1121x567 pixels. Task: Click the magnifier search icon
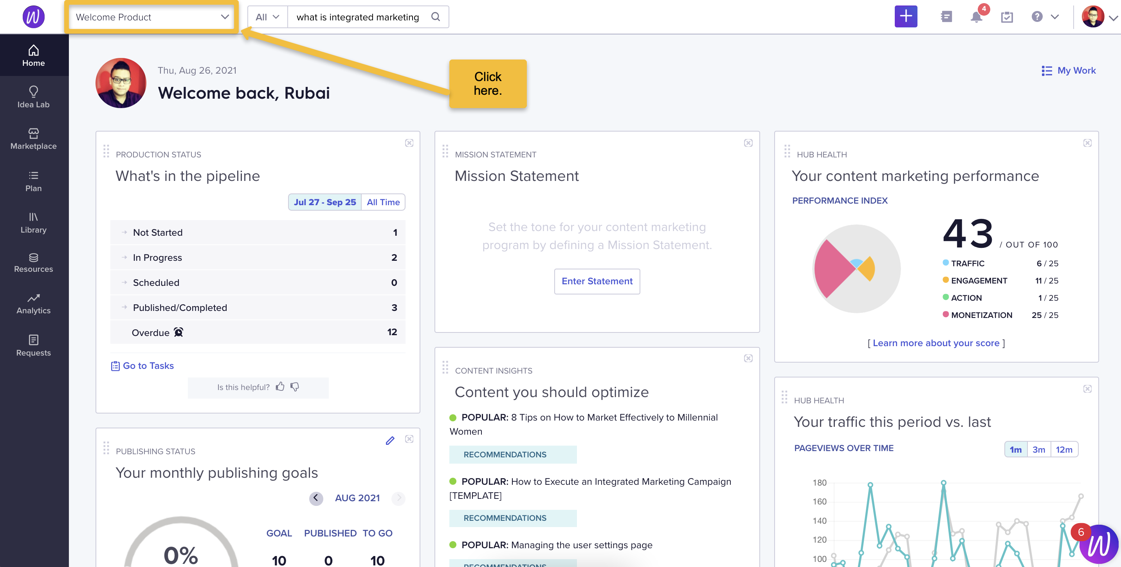(x=436, y=17)
